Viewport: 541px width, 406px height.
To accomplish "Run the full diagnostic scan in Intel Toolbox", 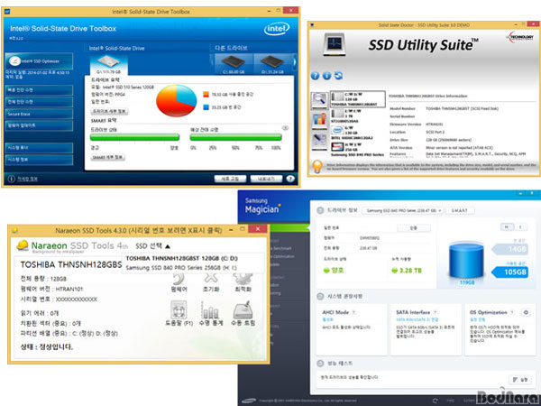I will (39, 102).
